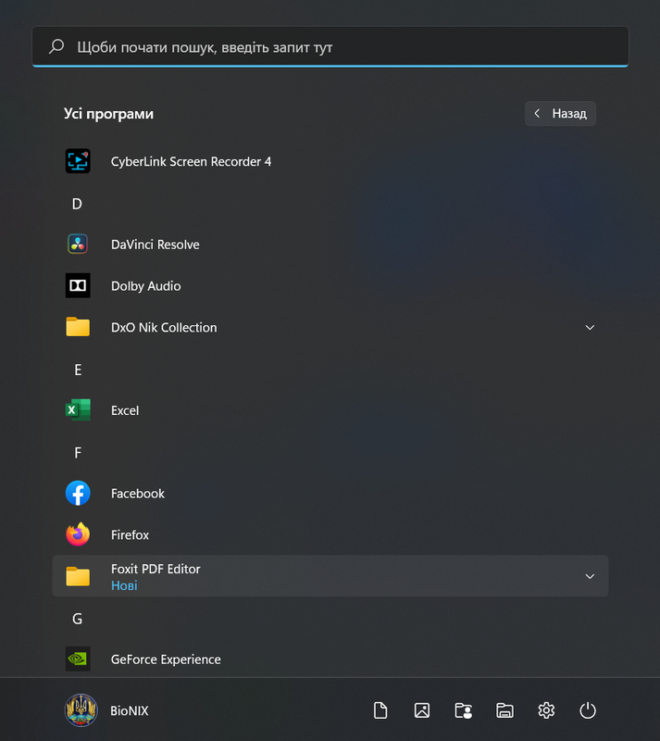Click the Dolby Audio app icon
Image resolution: width=660 pixels, height=741 pixels.
point(78,285)
